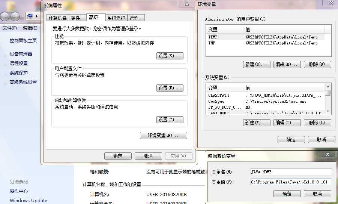The width and height of the screenshot is (338, 204).
Task: Select the ComSpec system variable row
Action: tap(266, 101)
